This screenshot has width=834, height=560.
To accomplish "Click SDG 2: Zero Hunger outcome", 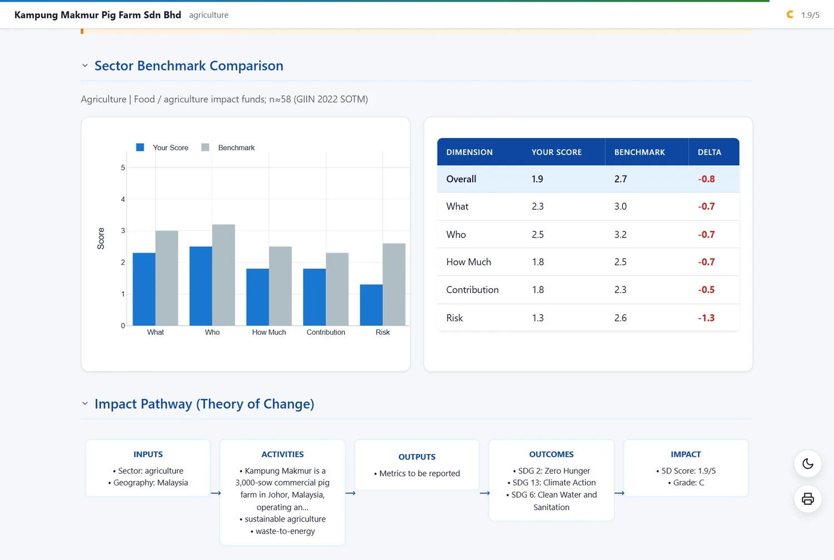I will point(552,471).
